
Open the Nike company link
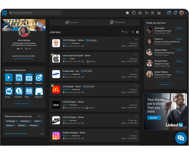tap(64, 120)
